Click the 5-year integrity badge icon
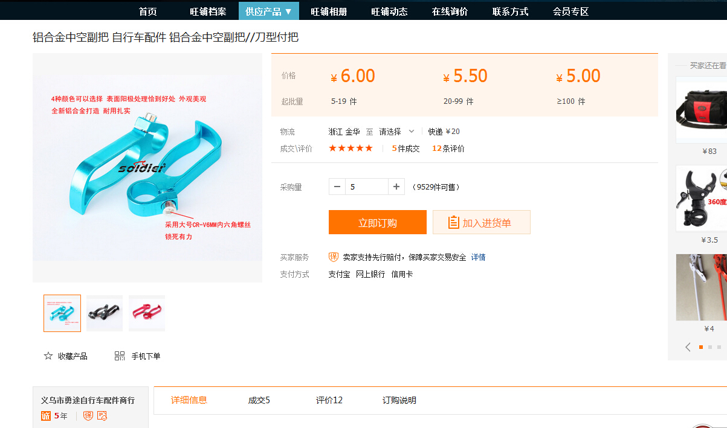This screenshot has width=727, height=428. point(46,416)
